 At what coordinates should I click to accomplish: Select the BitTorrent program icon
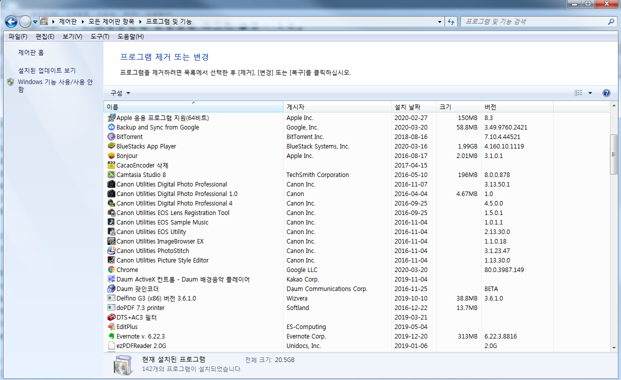(x=111, y=137)
